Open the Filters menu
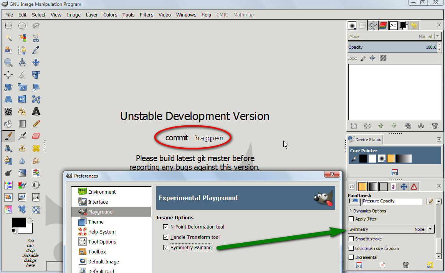Screen dimensions: 445x273 pos(146,15)
